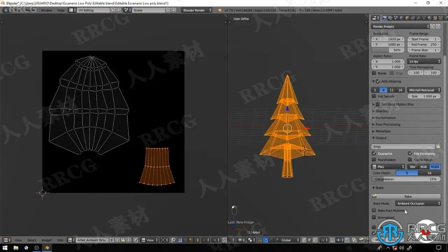Open the Global transform orientation dropdown
Viewport: 448px width, 252px height.
click(x=290, y=240)
